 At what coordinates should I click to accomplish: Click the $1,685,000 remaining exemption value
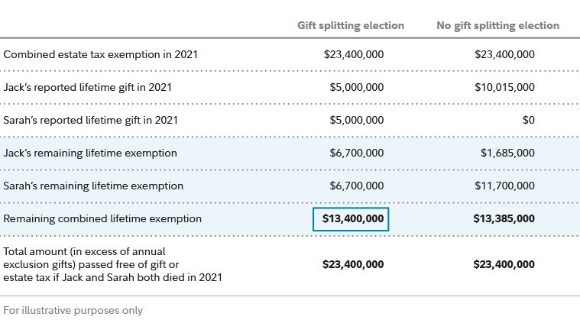(507, 153)
